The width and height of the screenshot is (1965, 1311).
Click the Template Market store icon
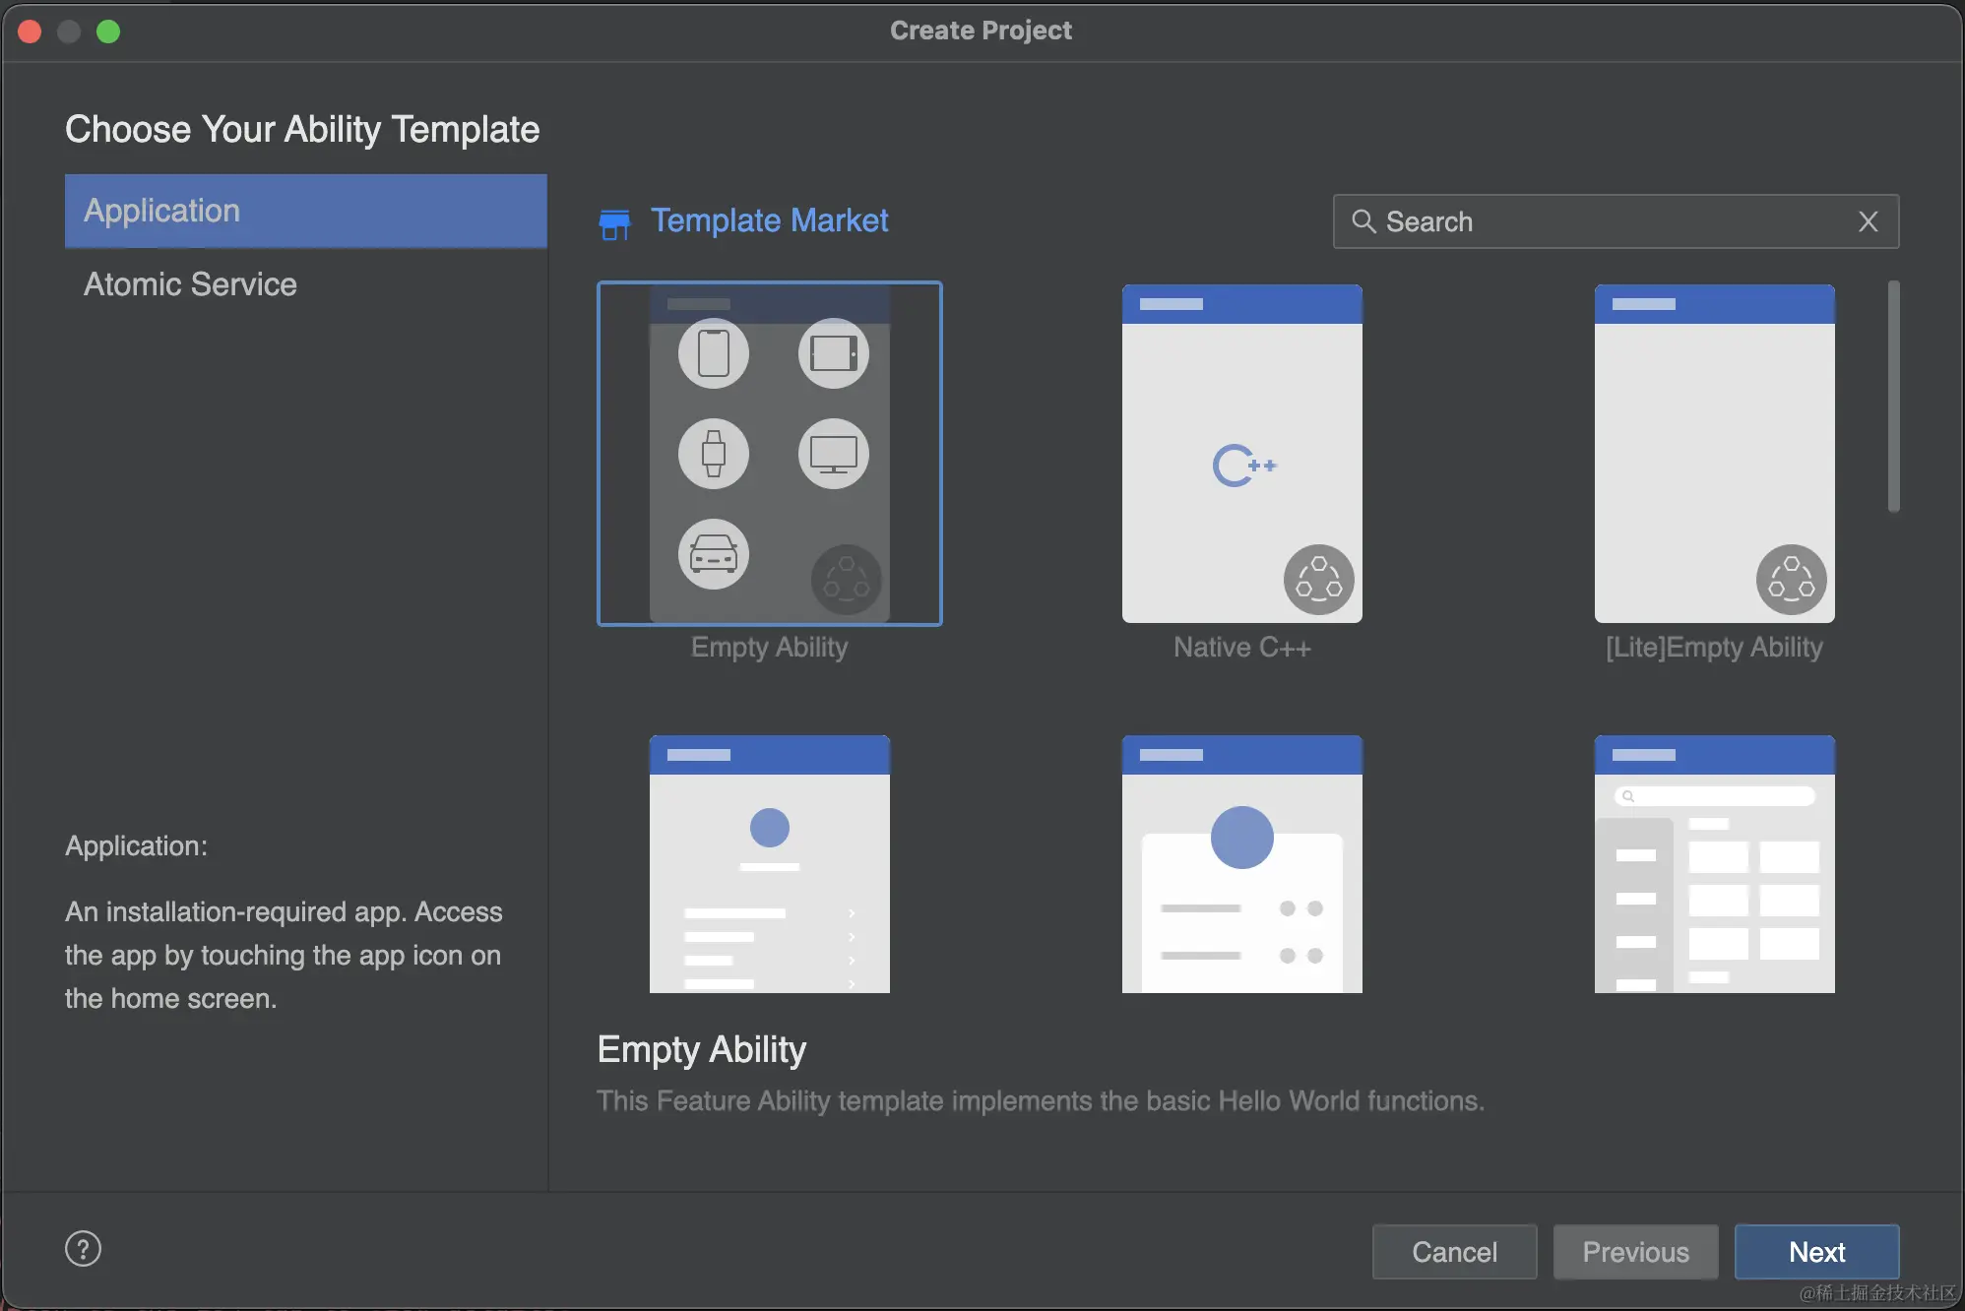[615, 223]
